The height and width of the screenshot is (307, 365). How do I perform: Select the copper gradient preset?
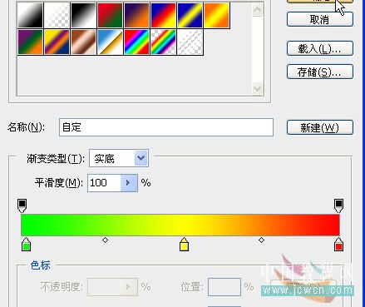point(83,42)
